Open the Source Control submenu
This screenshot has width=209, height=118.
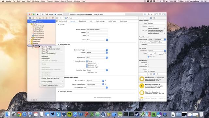point(52,82)
